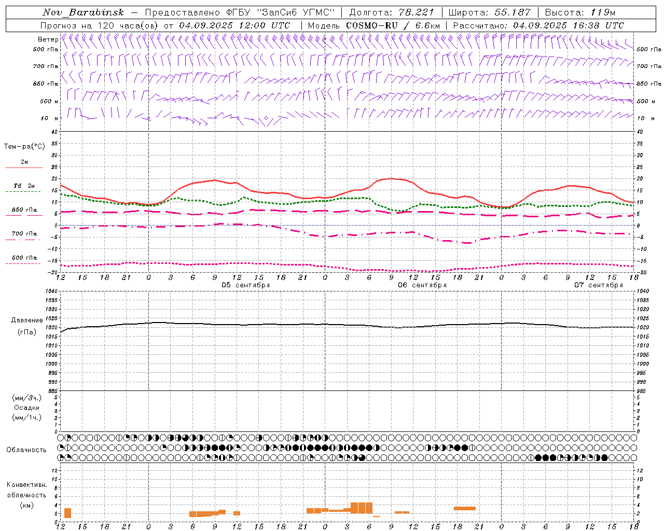Click the (мм/1ч.) precipitation unit label
The height and width of the screenshot is (531, 664).
[x=27, y=417]
